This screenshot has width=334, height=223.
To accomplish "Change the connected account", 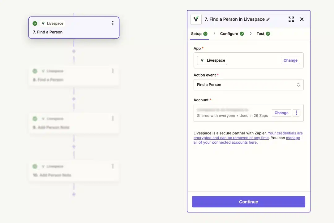I will coord(281,113).
